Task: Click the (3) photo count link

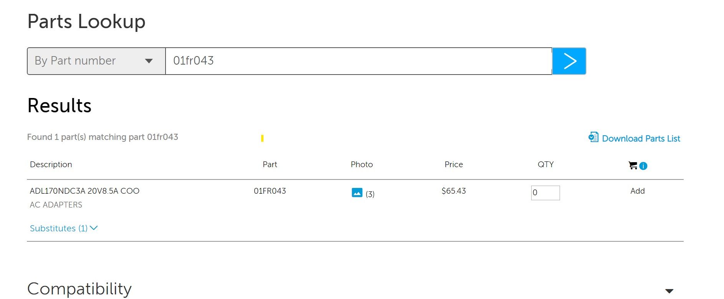Action: click(370, 194)
